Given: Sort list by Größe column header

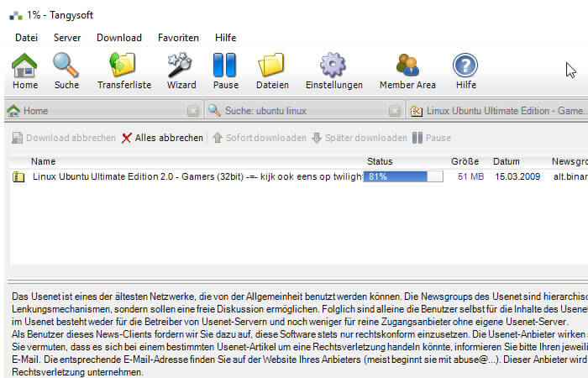Looking at the screenshot, I should pos(465,161).
